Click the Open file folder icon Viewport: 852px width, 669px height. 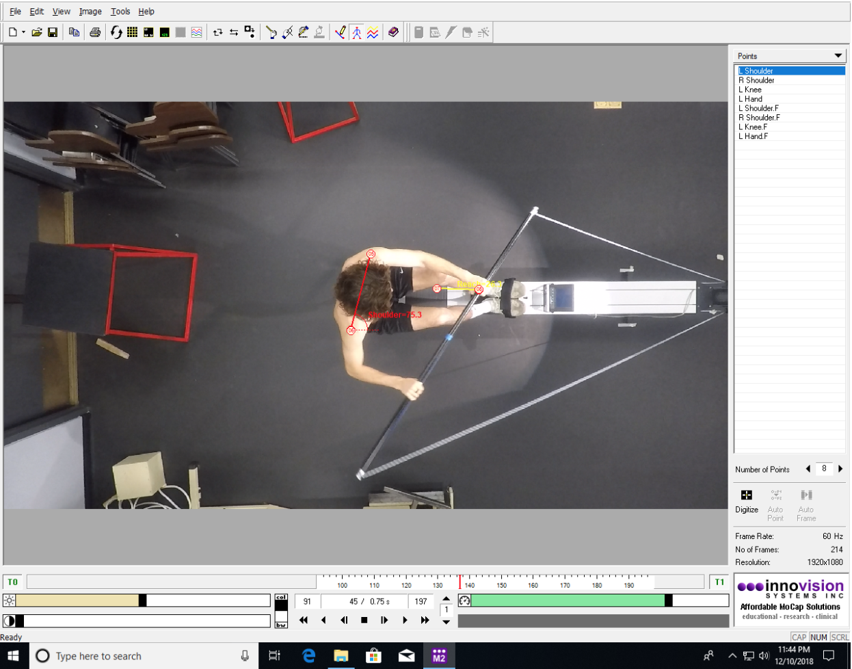[x=37, y=32]
